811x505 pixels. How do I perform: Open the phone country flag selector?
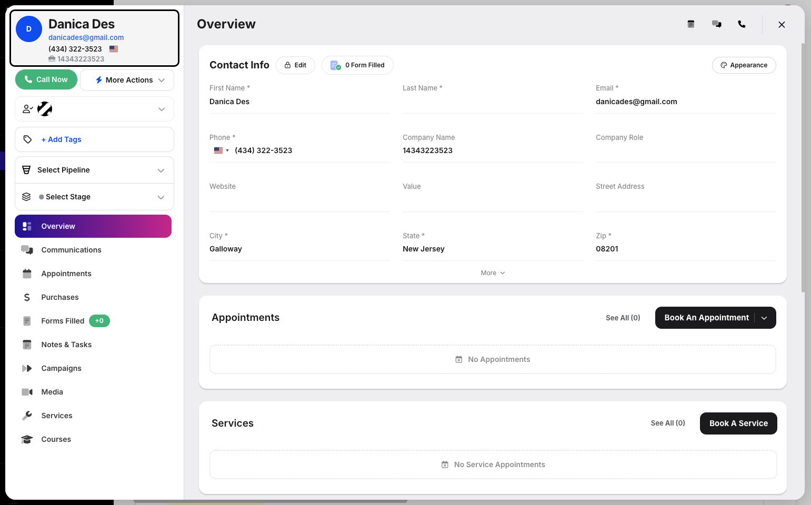point(222,150)
